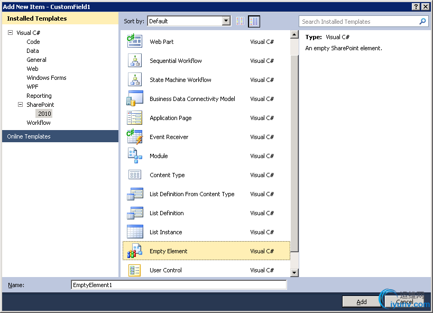
Task: Collapse the SharePoint tree node
Action: pyautogui.click(x=20, y=105)
